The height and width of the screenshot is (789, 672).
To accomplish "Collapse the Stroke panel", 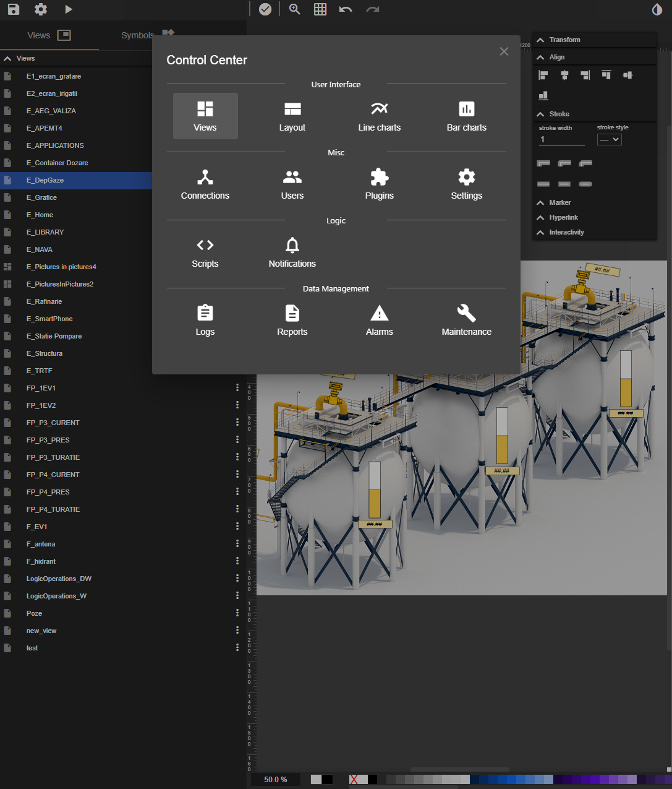I will point(540,114).
